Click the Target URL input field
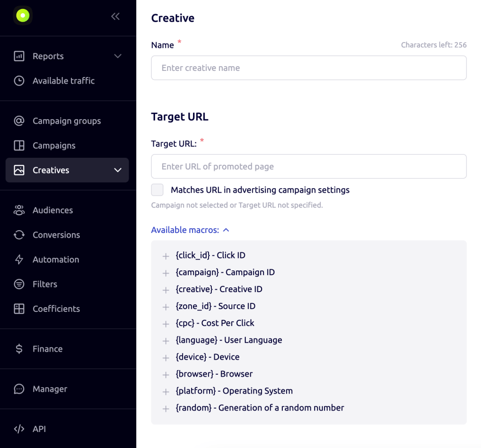 point(309,166)
